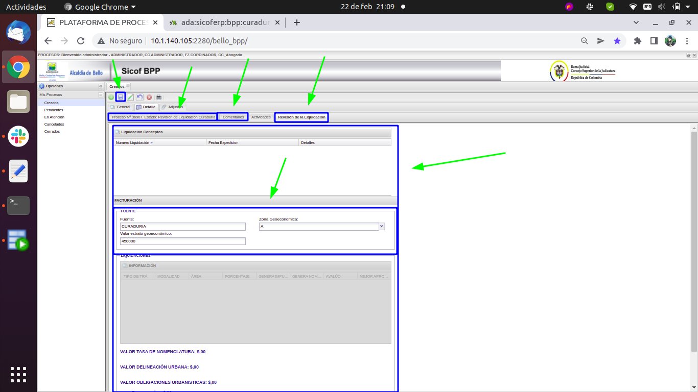Image resolution: width=698 pixels, height=392 pixels.
Task: Open the Zona Geoeconomica dropdown arrow
Action: coord(381,226)
